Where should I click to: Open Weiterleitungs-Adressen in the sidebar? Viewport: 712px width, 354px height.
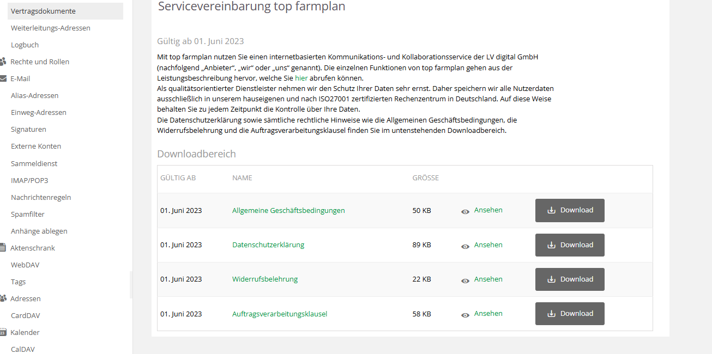(51, 28)
